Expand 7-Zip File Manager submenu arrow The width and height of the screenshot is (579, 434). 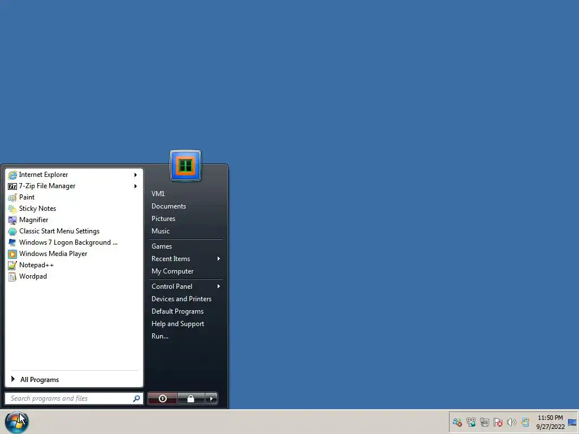tap(136, 186)
